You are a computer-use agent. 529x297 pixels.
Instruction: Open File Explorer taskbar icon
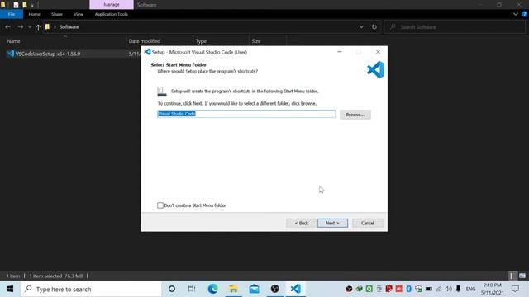click(x=233, y=289)
